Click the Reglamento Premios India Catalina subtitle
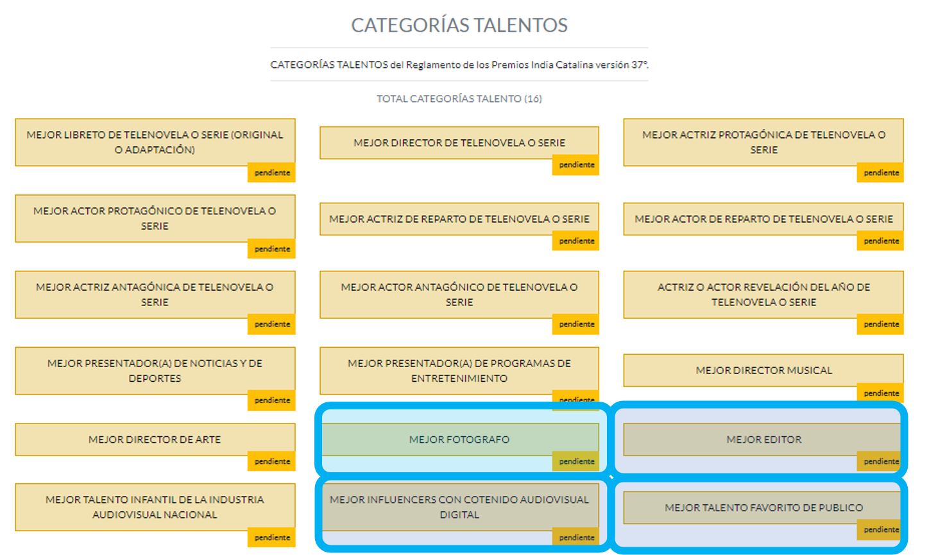 pos(459,65)
